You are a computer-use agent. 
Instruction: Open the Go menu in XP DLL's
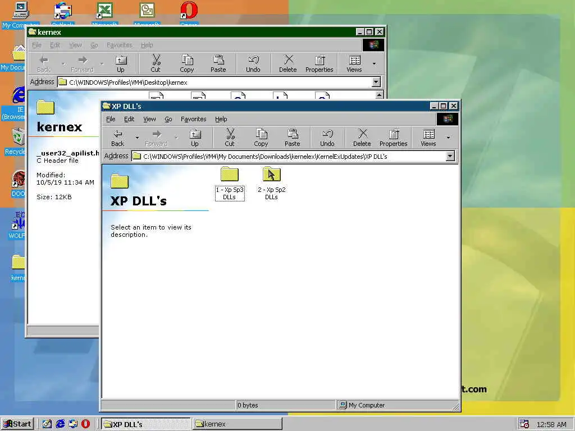coord(168,119)
